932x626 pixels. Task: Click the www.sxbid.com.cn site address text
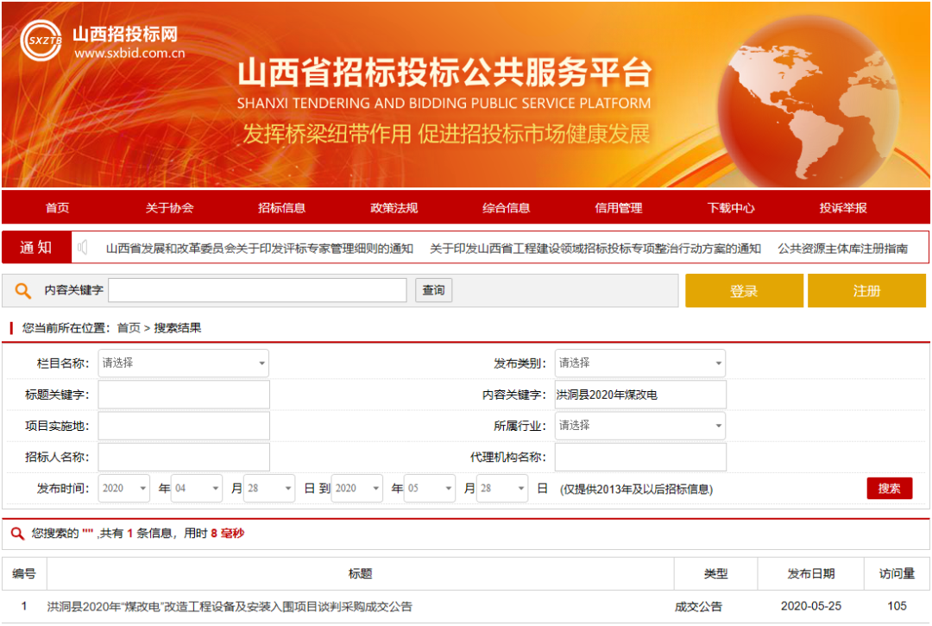pyautogui.click(x=129, y=53)
